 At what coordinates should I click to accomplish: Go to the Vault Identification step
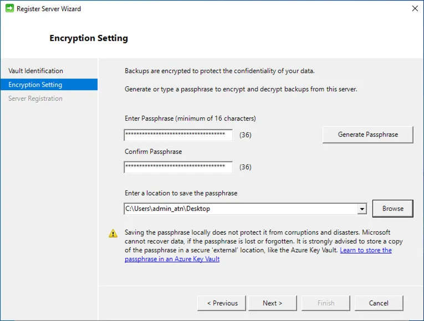point(35,71)
